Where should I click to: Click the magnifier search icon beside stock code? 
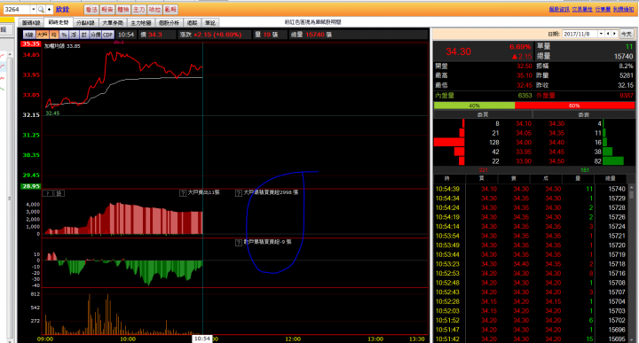click(41, 10)
